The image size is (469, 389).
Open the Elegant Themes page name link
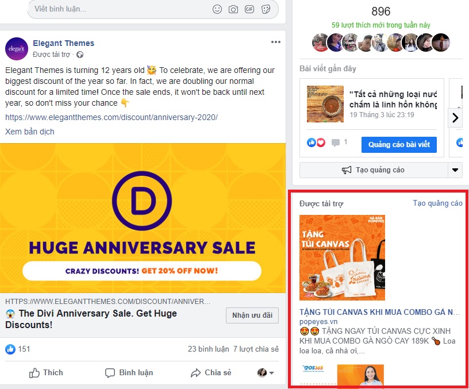tap(63, 43)
